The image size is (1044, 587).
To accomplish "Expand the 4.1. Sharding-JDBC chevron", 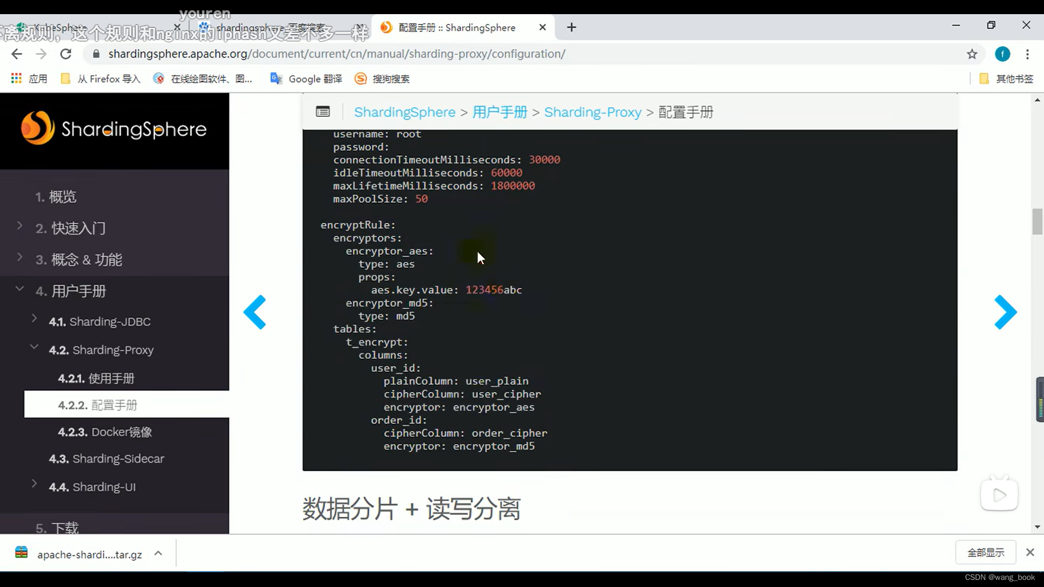I will coord(34,319).
